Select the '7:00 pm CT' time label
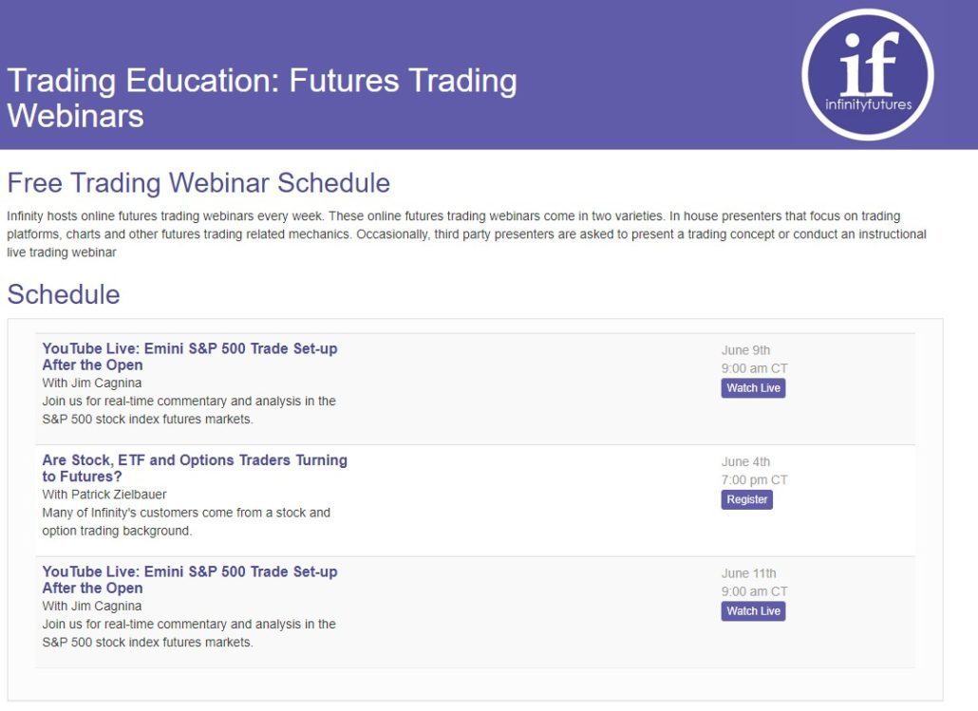Screen dimensions: 978x711 pyautogui.click(x=751, y=480)
